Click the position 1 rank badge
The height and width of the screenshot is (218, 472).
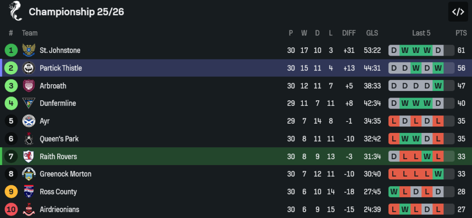11,50
